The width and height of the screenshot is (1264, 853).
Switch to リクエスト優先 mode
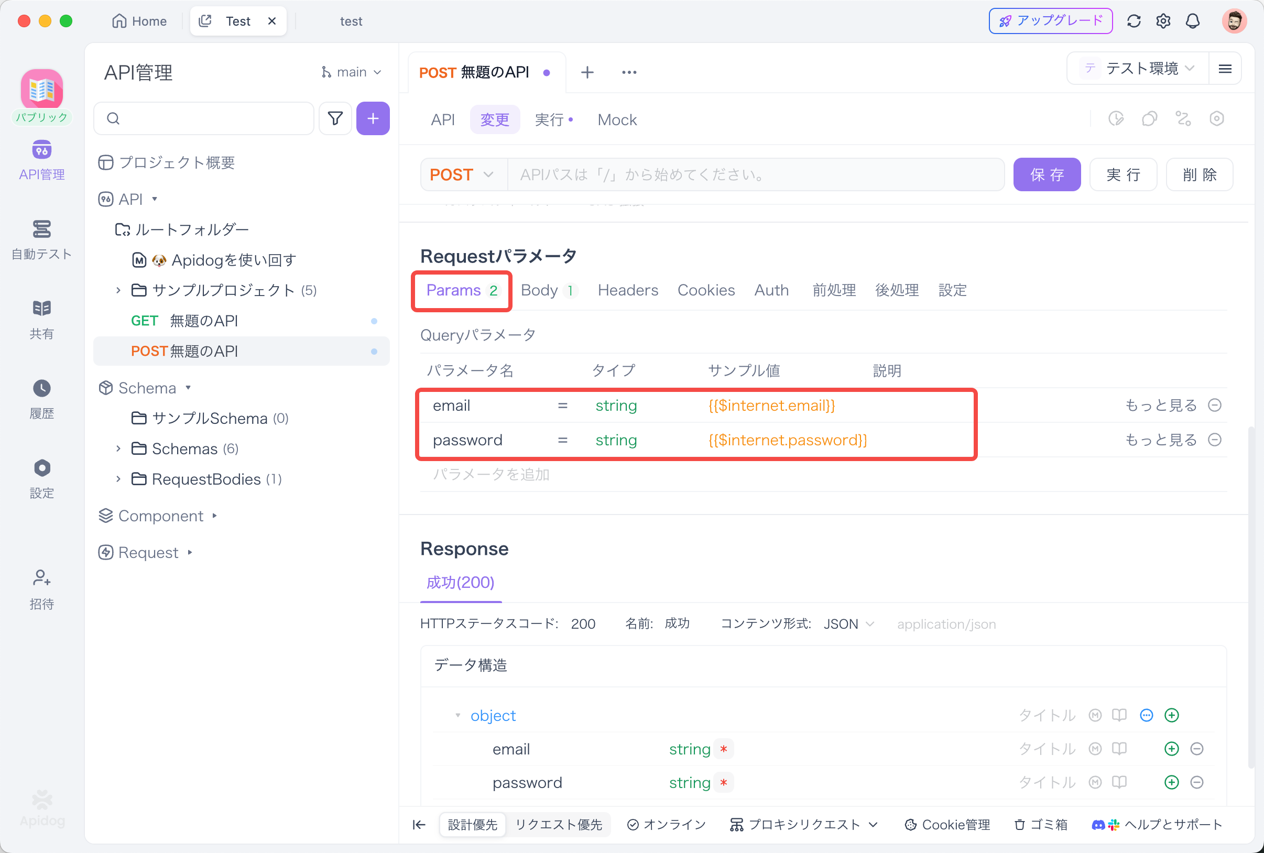(558, 824)
